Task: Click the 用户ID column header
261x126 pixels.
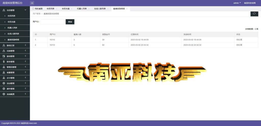Action: click(x=53, y=34)
